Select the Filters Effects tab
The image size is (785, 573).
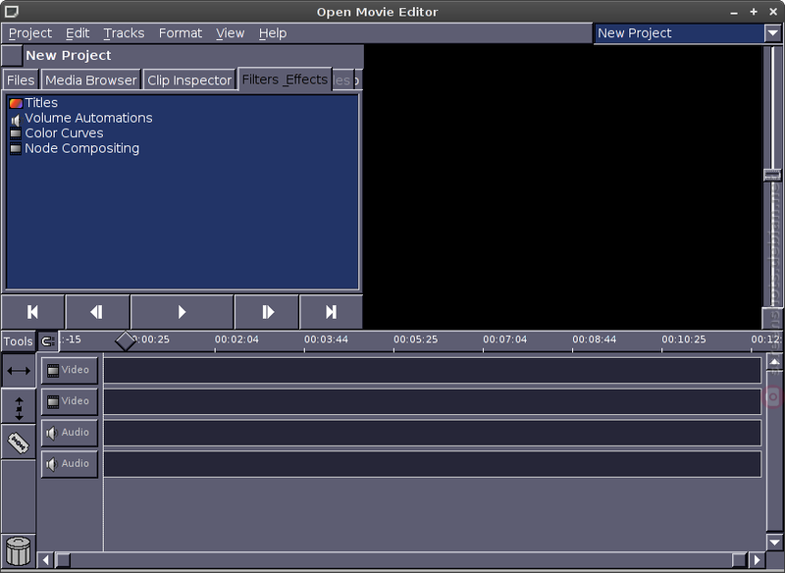point(285,79)
